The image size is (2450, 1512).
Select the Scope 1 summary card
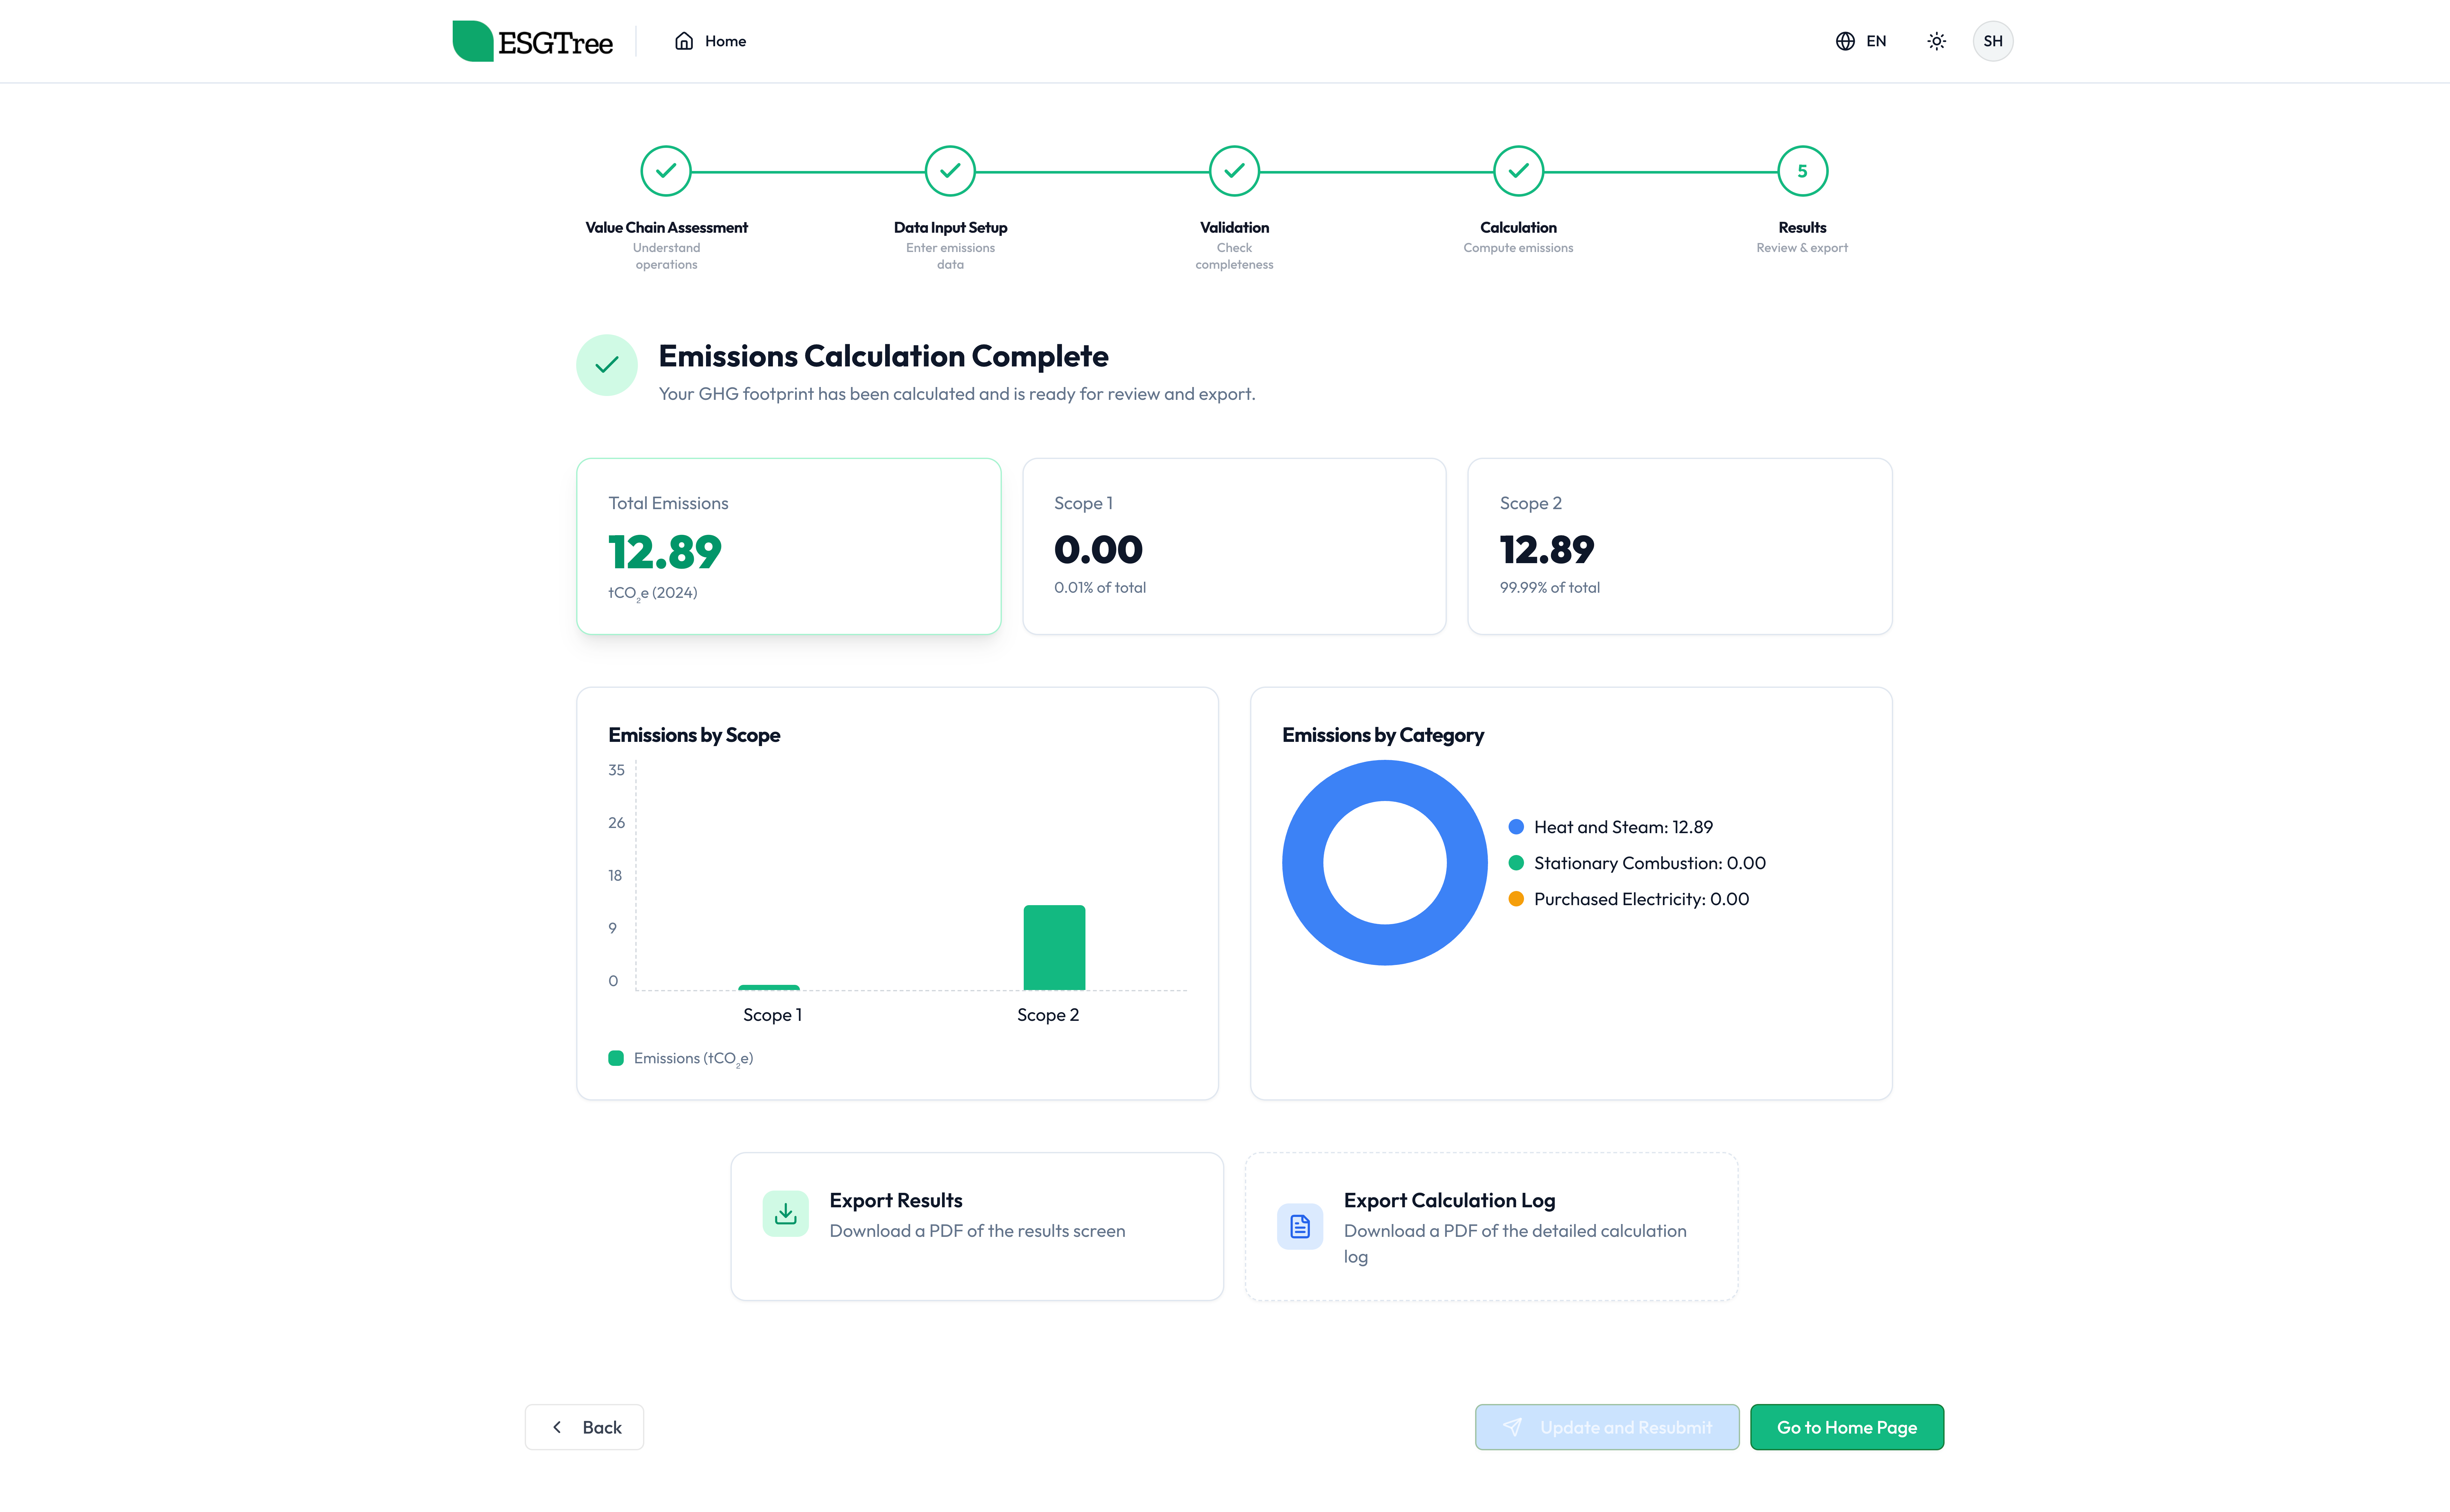tap(1234, 546)
